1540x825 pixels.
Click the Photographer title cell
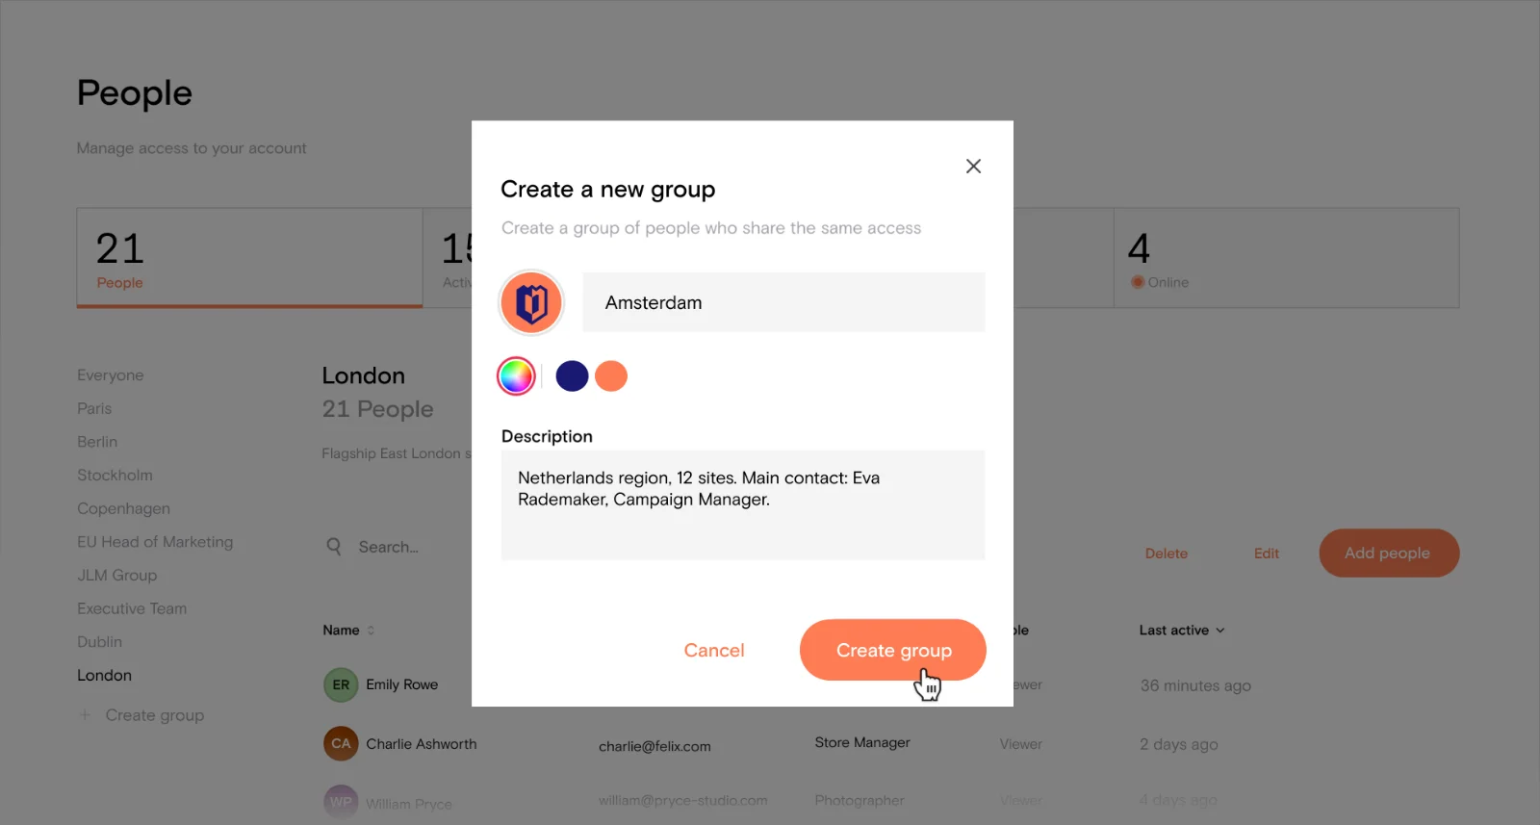(860, 801)
